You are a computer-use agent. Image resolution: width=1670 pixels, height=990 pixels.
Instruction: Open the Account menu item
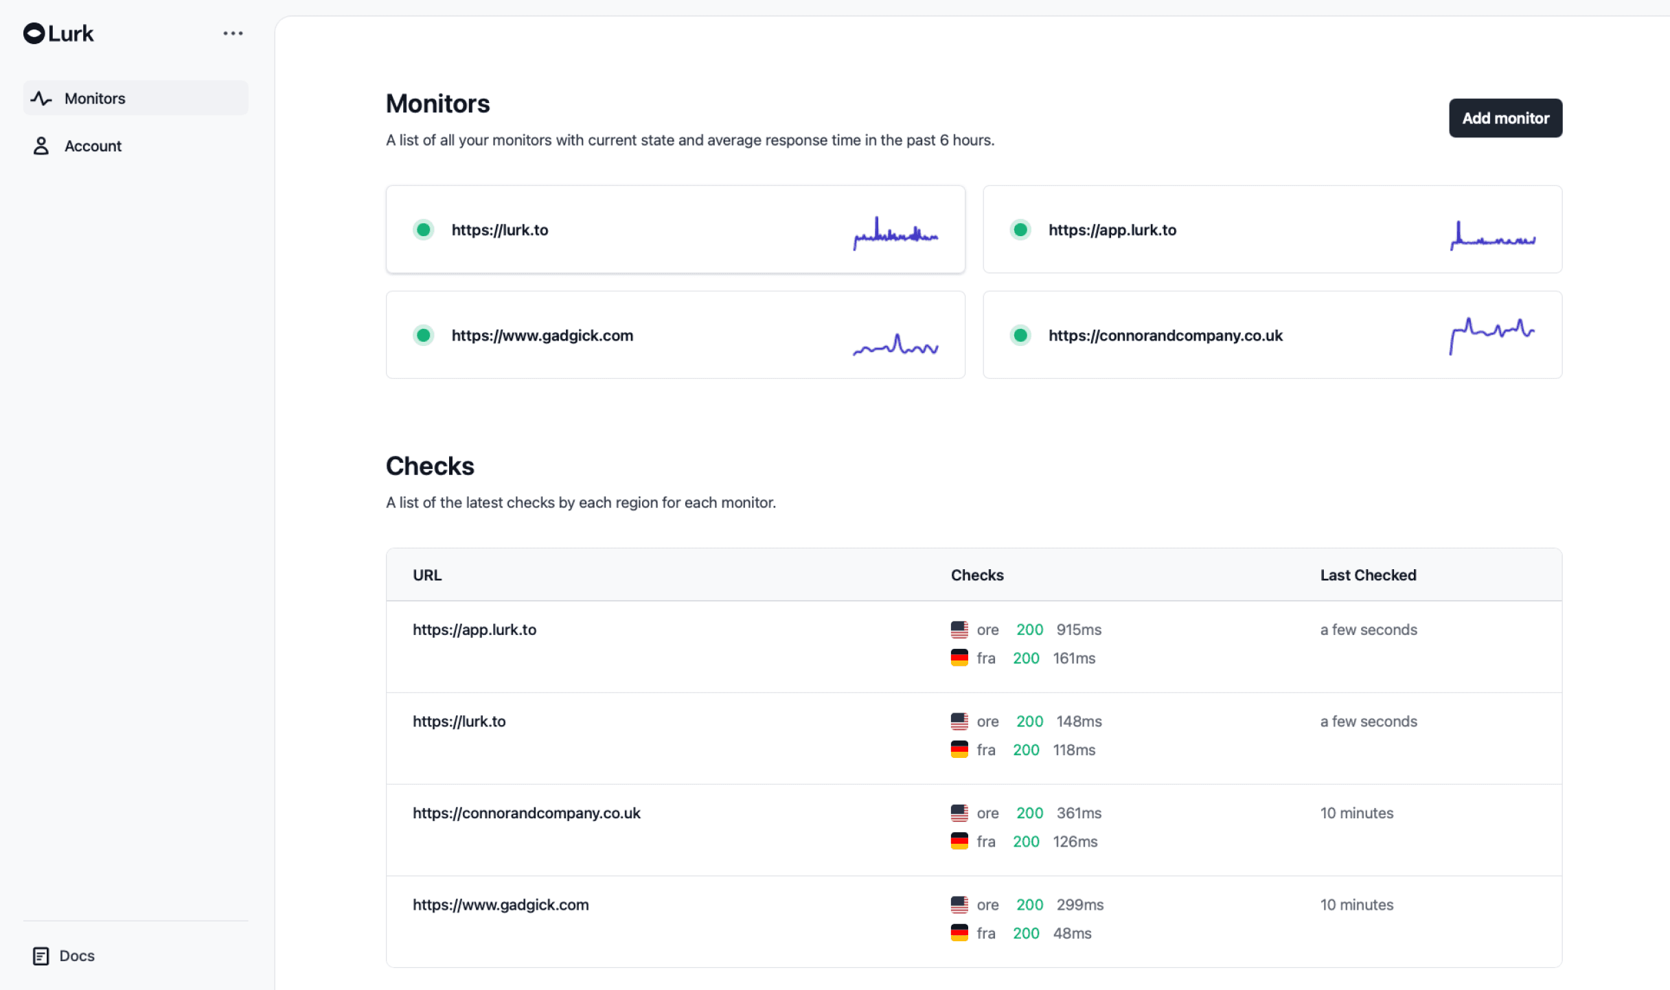(93, 145)
